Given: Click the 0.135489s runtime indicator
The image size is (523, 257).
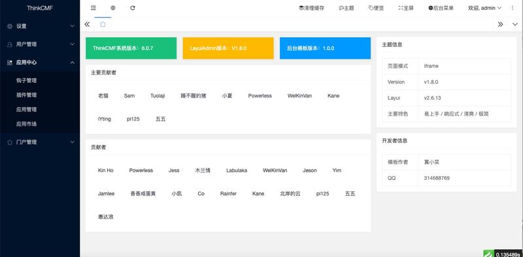Looking at the screenshot, I should tap(508, 254).
